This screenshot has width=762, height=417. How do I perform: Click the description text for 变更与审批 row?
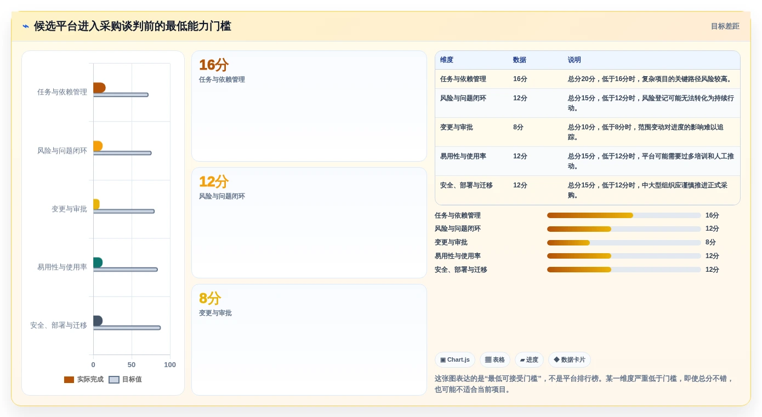coord(646,132)
